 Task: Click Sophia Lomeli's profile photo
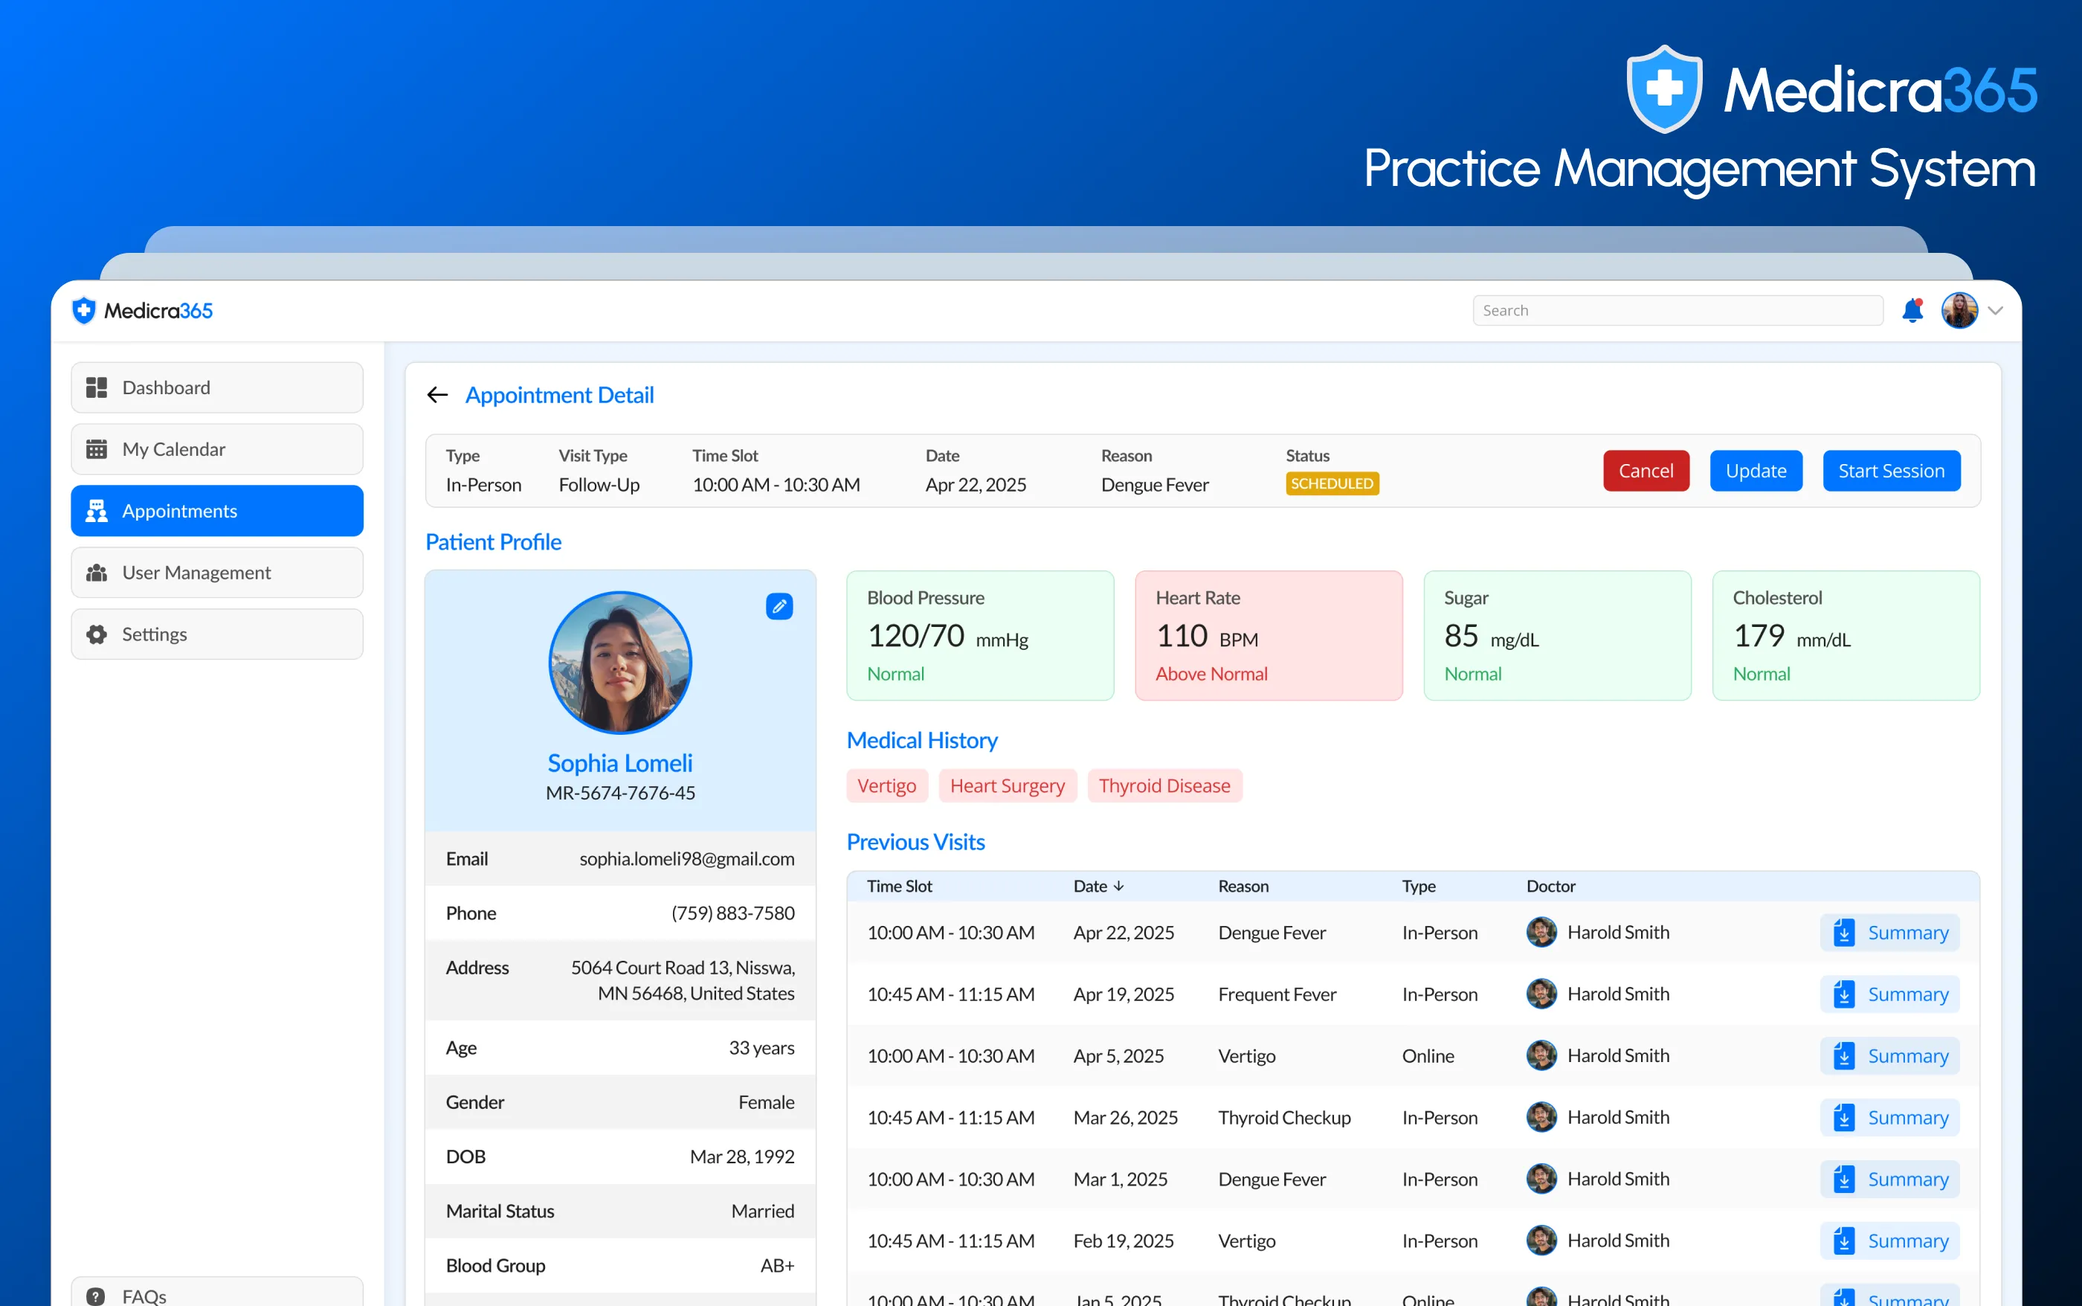tap(620, 663)
